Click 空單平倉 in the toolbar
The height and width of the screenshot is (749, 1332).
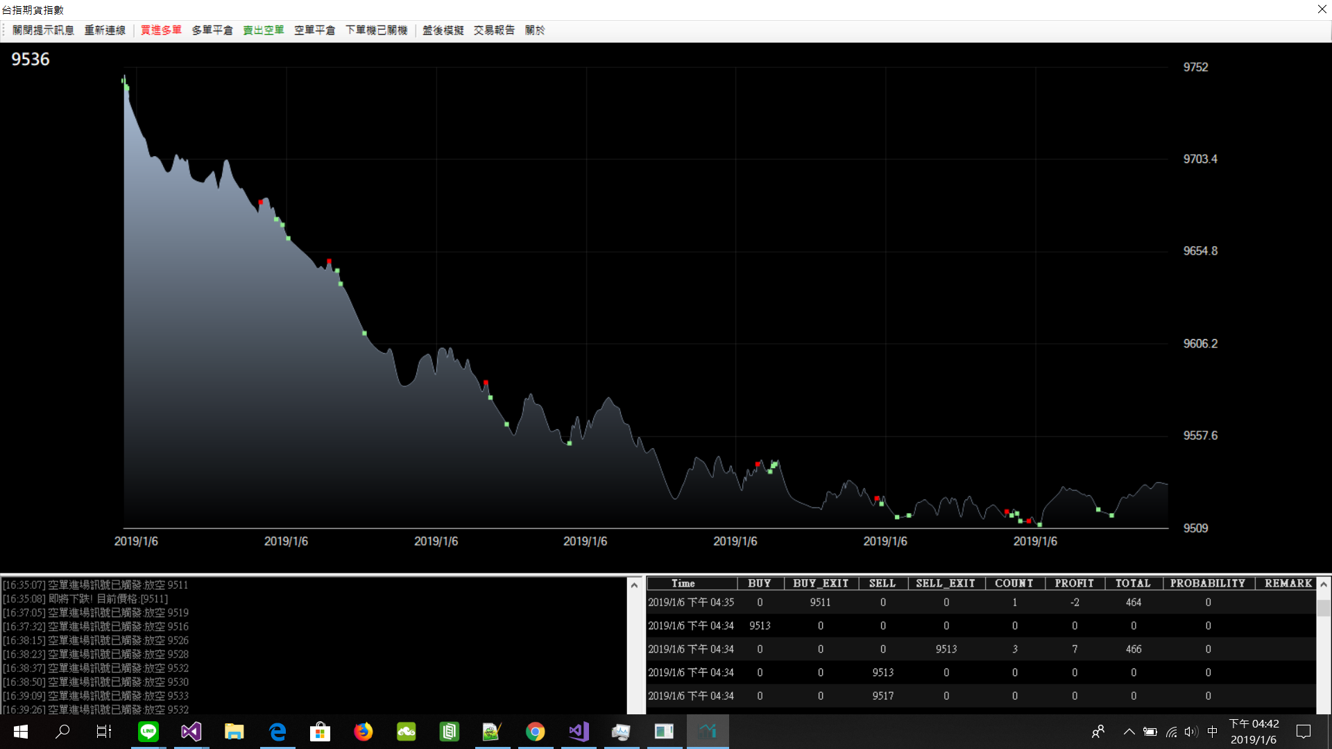(315, 31)
